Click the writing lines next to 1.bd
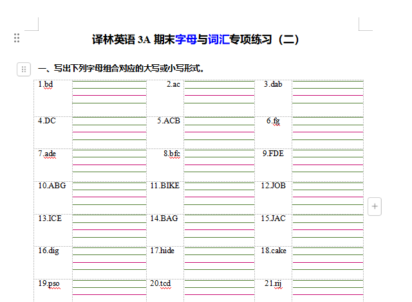Viewport: 412px width, 302px height. 109,92
